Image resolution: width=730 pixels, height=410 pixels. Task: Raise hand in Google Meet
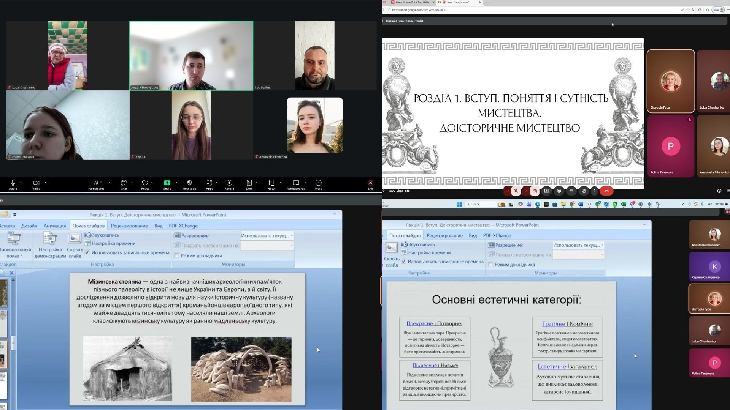click(x=584, y=191)
